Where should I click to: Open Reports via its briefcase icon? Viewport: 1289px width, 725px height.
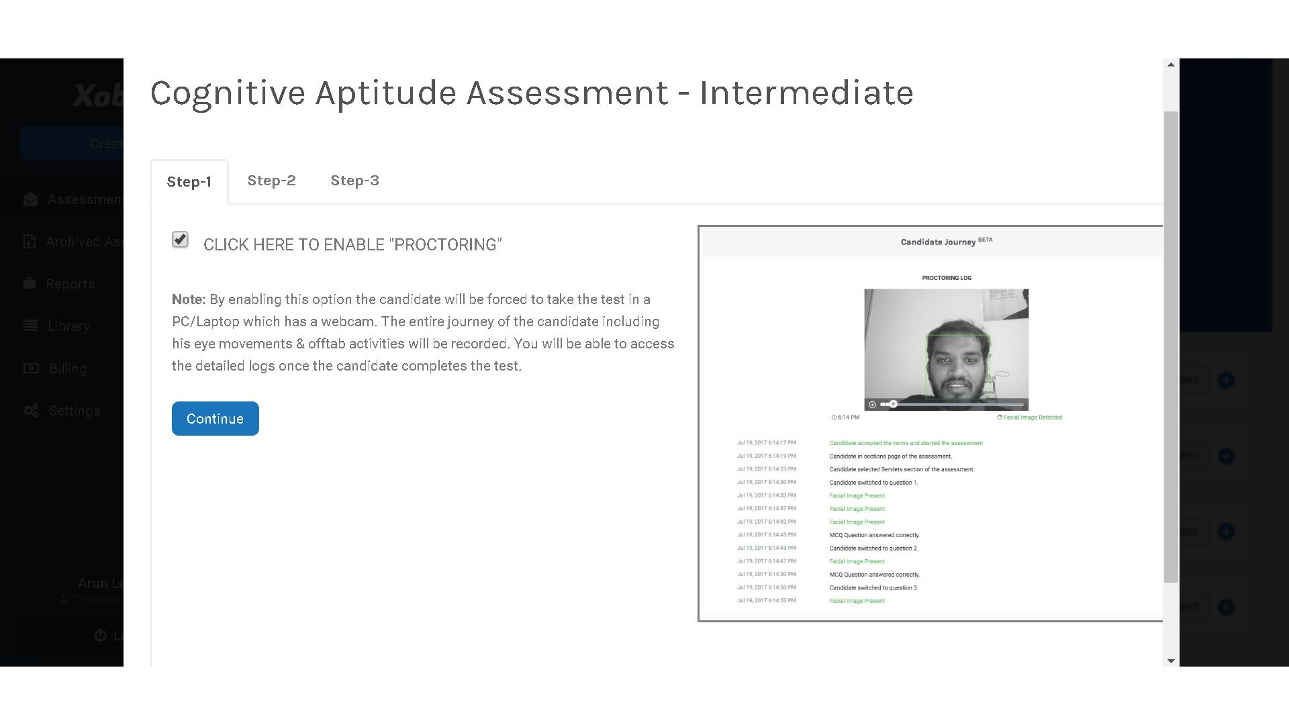pos(30,283)
